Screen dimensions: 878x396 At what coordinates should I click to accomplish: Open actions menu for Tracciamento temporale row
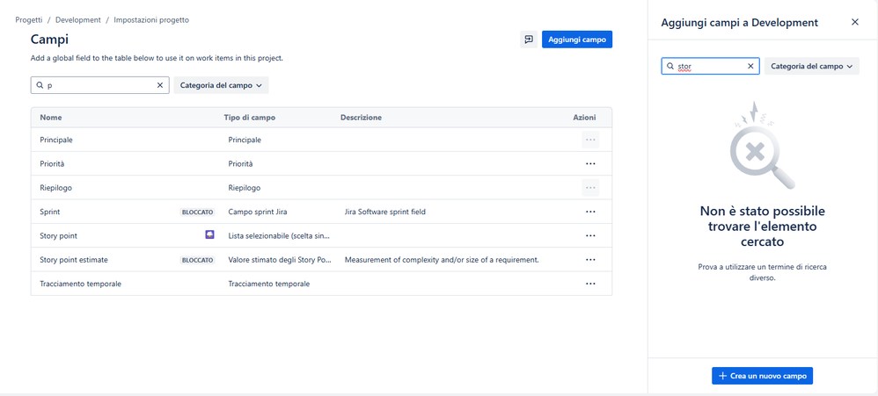coord(590,284)
